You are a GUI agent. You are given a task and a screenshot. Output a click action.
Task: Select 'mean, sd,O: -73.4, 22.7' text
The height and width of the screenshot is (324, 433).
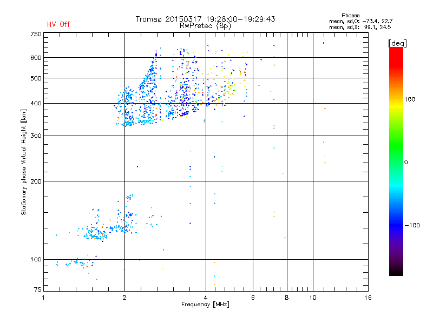pos(360,21)
